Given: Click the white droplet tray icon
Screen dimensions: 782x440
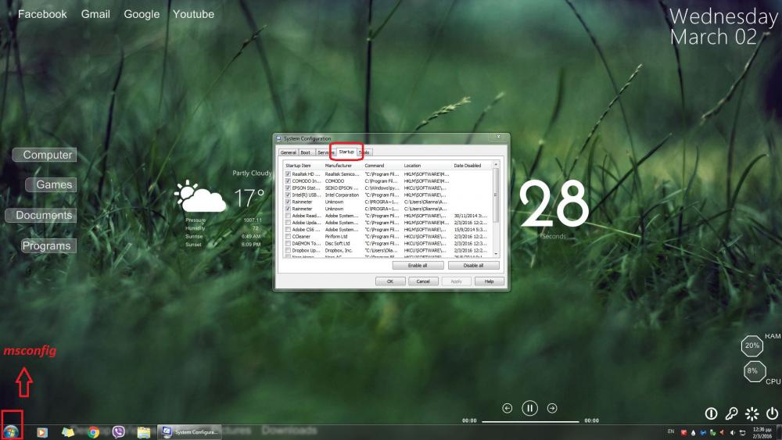Looking at the screenshot, I should click(x=693, y=432).
